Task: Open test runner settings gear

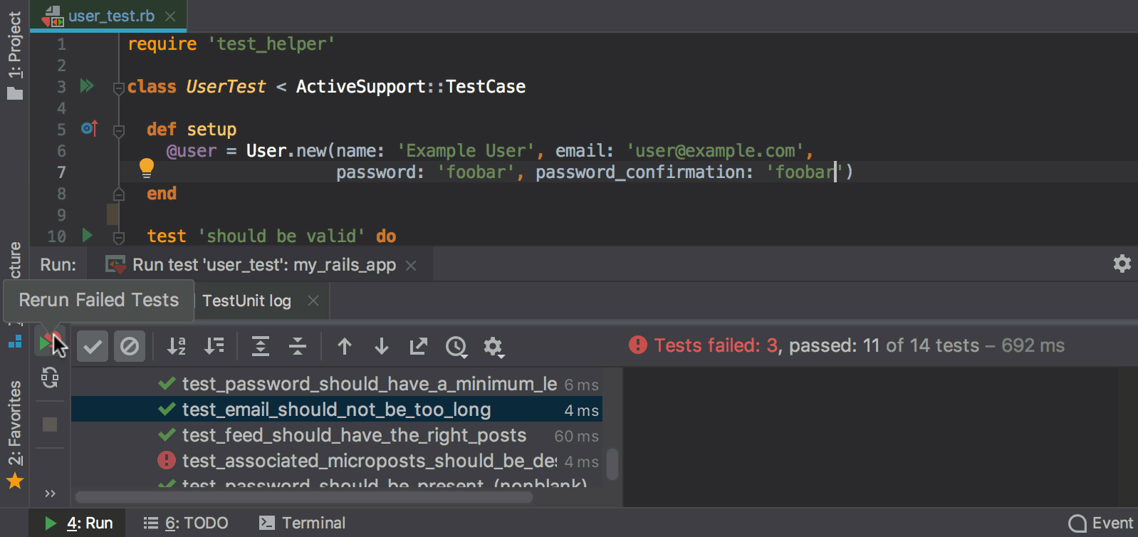Action: [494, 347]
